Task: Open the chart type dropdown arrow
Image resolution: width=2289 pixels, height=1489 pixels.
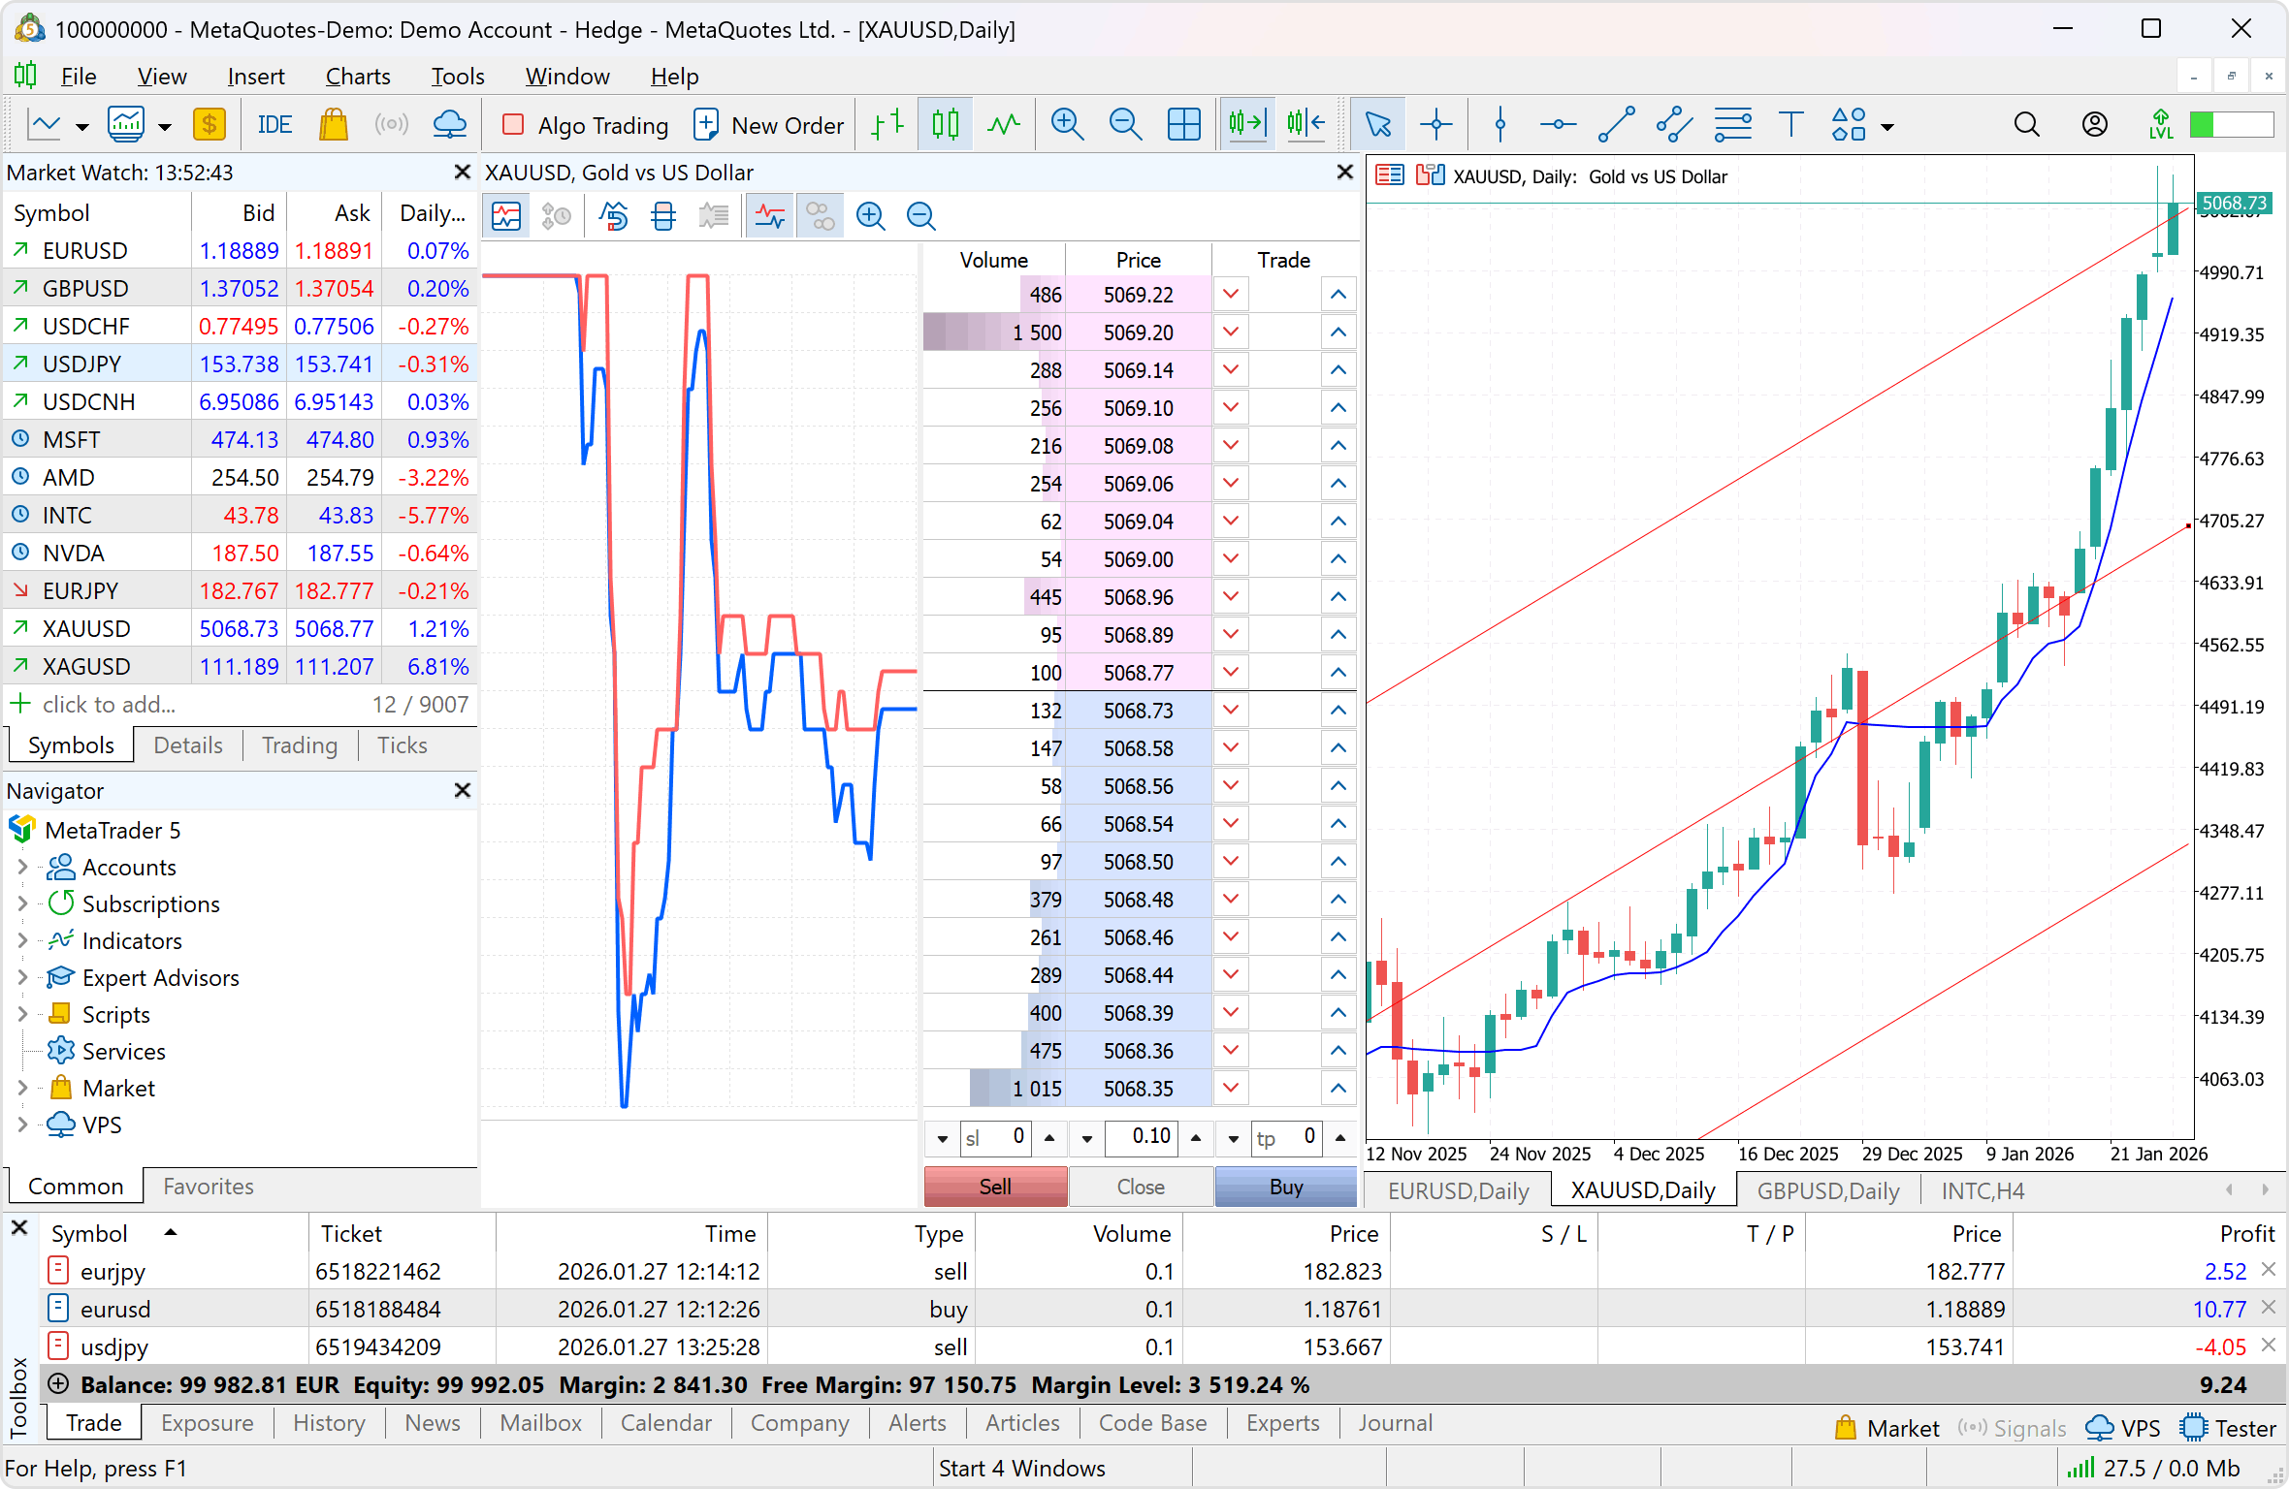Action: 81,127
